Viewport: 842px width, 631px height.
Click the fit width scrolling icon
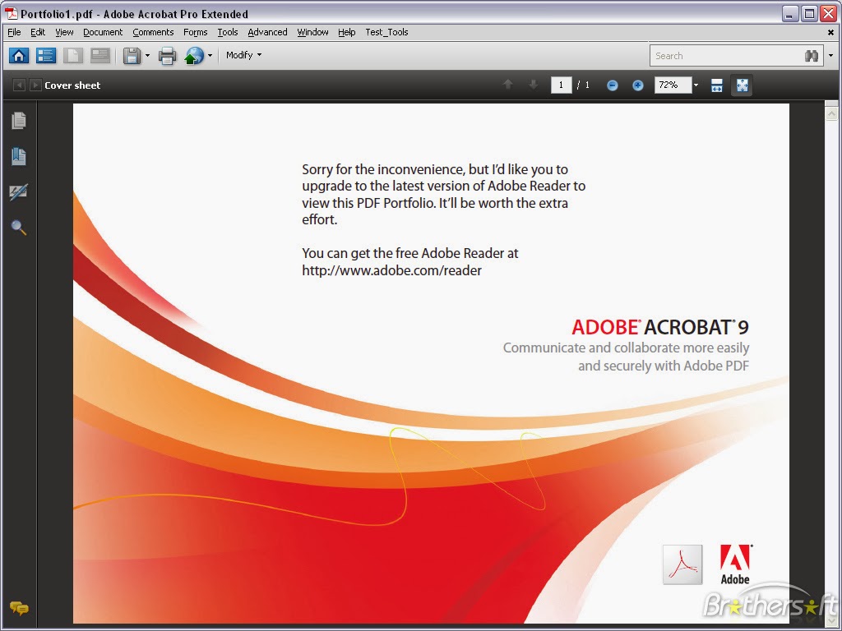(x=716, y=85)
